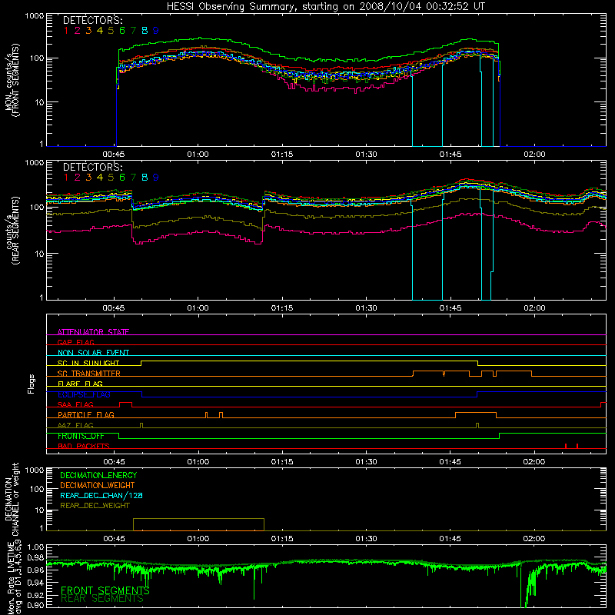The image size is (615, 615).
Task: Select blue detector 9 legend in rear segments plot
Action: click(156, 178)
